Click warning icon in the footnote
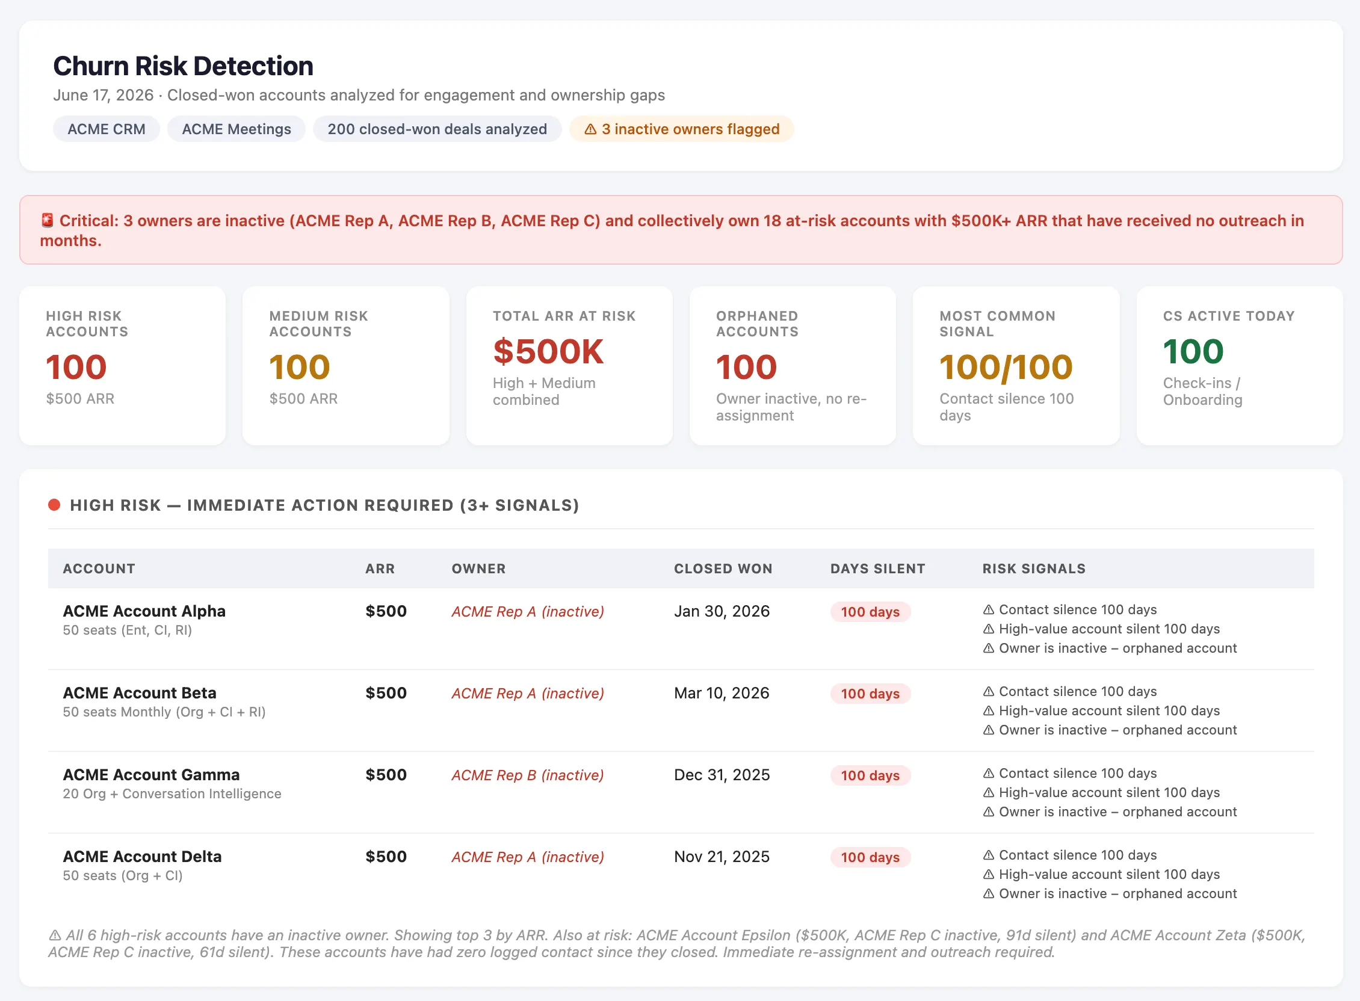This screenshot has width=1360, height=1001. 55,935
